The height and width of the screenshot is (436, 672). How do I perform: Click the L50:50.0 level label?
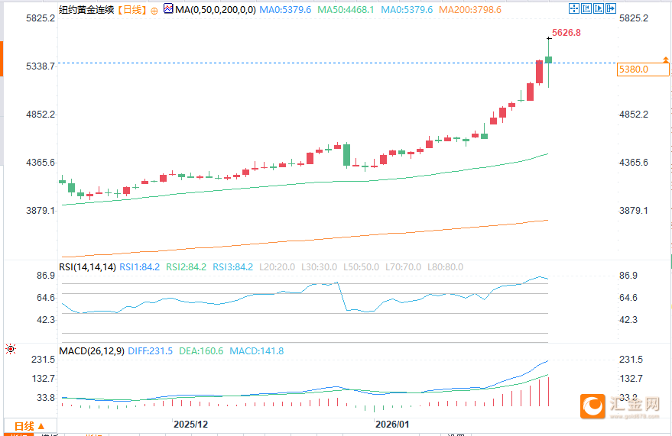[362, 267]
